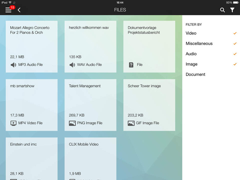Click the 16:44 clock in status bar
The width and height of the screenshot is (240, 180).
120,3
